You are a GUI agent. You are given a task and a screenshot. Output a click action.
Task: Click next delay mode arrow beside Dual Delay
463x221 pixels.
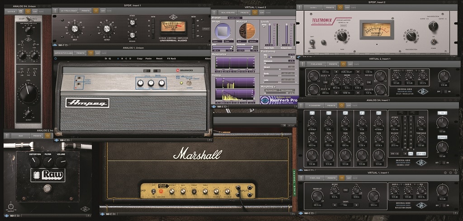tap(358, 72)
